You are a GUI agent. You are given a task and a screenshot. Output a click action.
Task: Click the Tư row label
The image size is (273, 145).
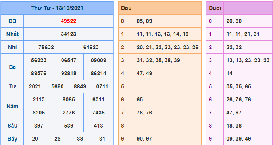(x=12, y=86)
